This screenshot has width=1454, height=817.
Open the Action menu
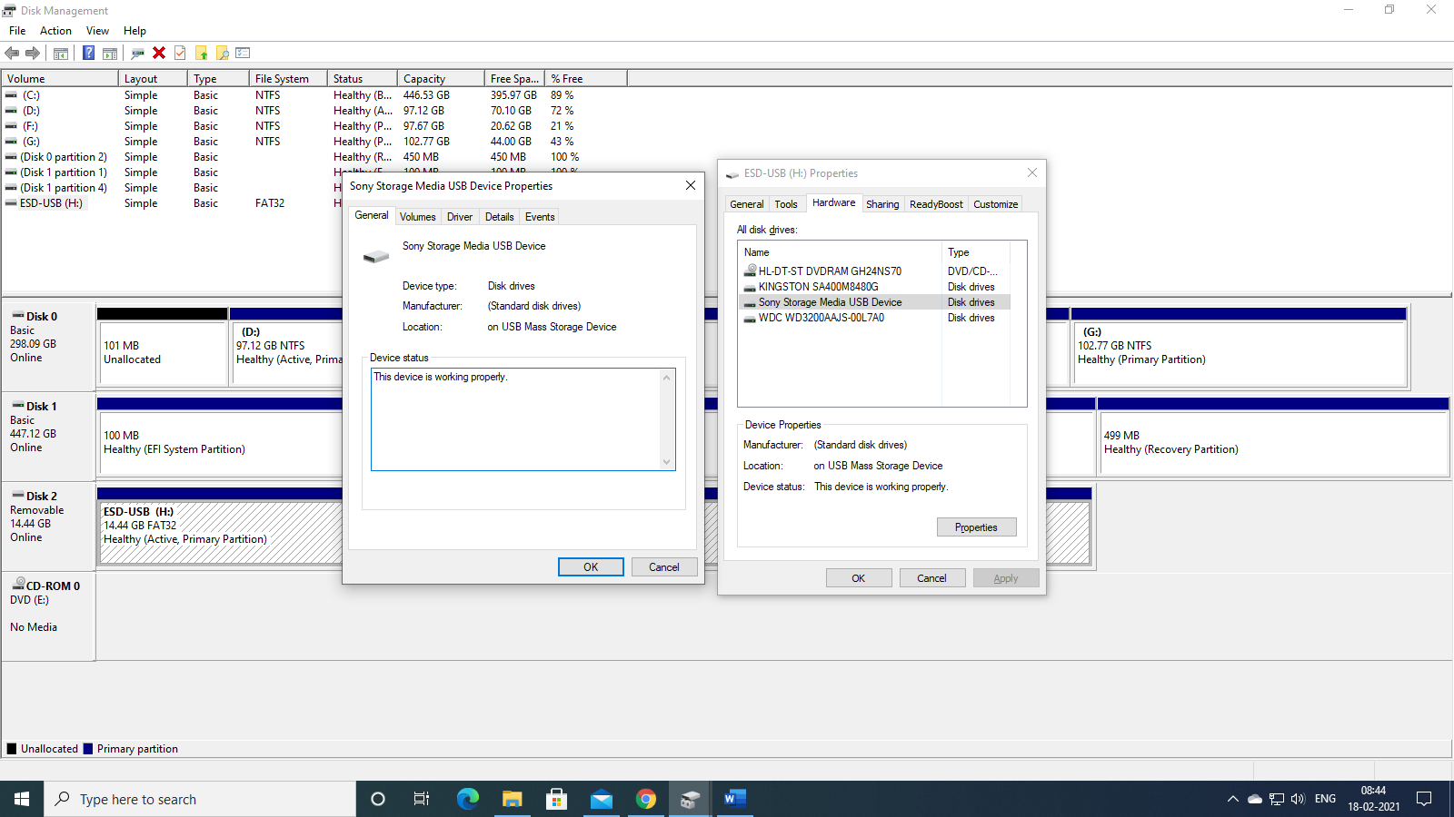point(55,31)
